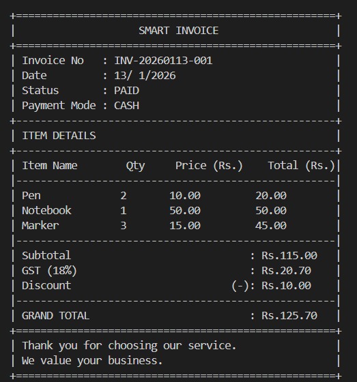357x382 pixels.
Task: Click the Pen total 20.00
Action: point(271,196)
